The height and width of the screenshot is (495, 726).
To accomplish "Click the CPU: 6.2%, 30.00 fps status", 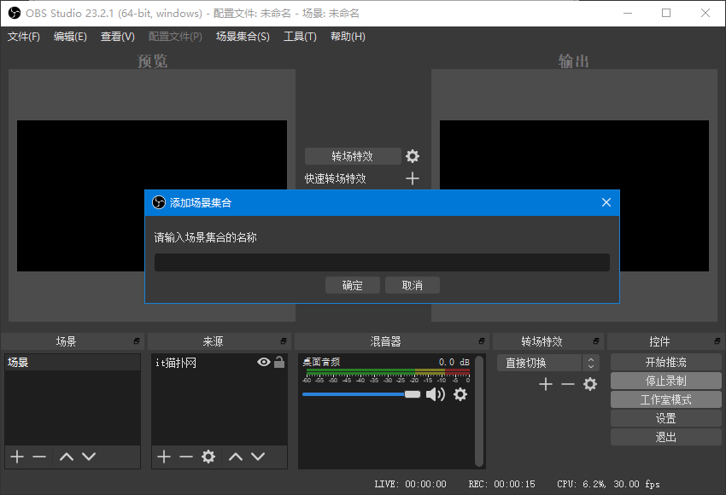I will (608, 484).
